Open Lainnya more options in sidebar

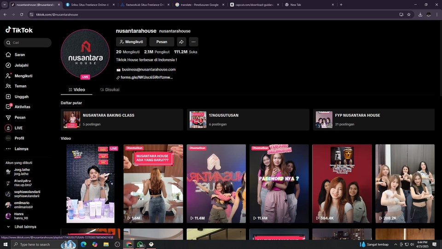[x=17, y=149]
